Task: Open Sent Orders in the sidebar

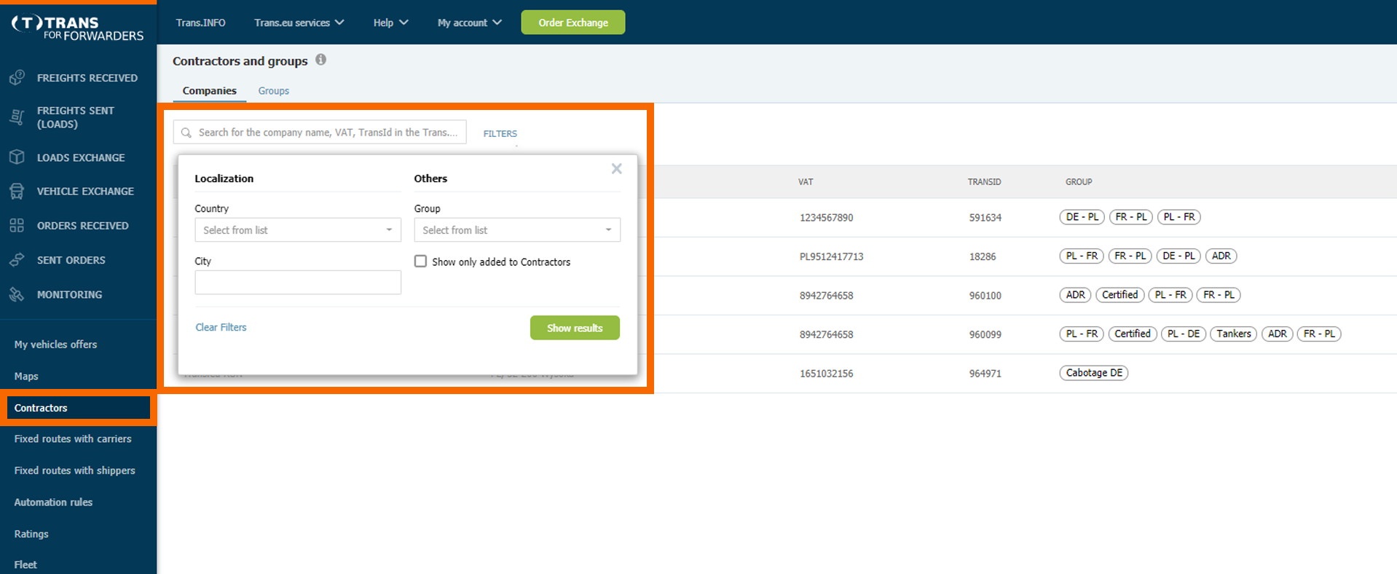Action: click(x=71, y=260)
